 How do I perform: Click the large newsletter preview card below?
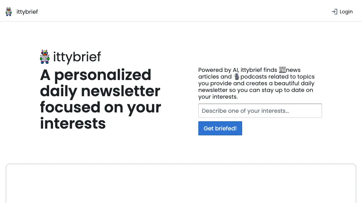(x=181, y=183)
